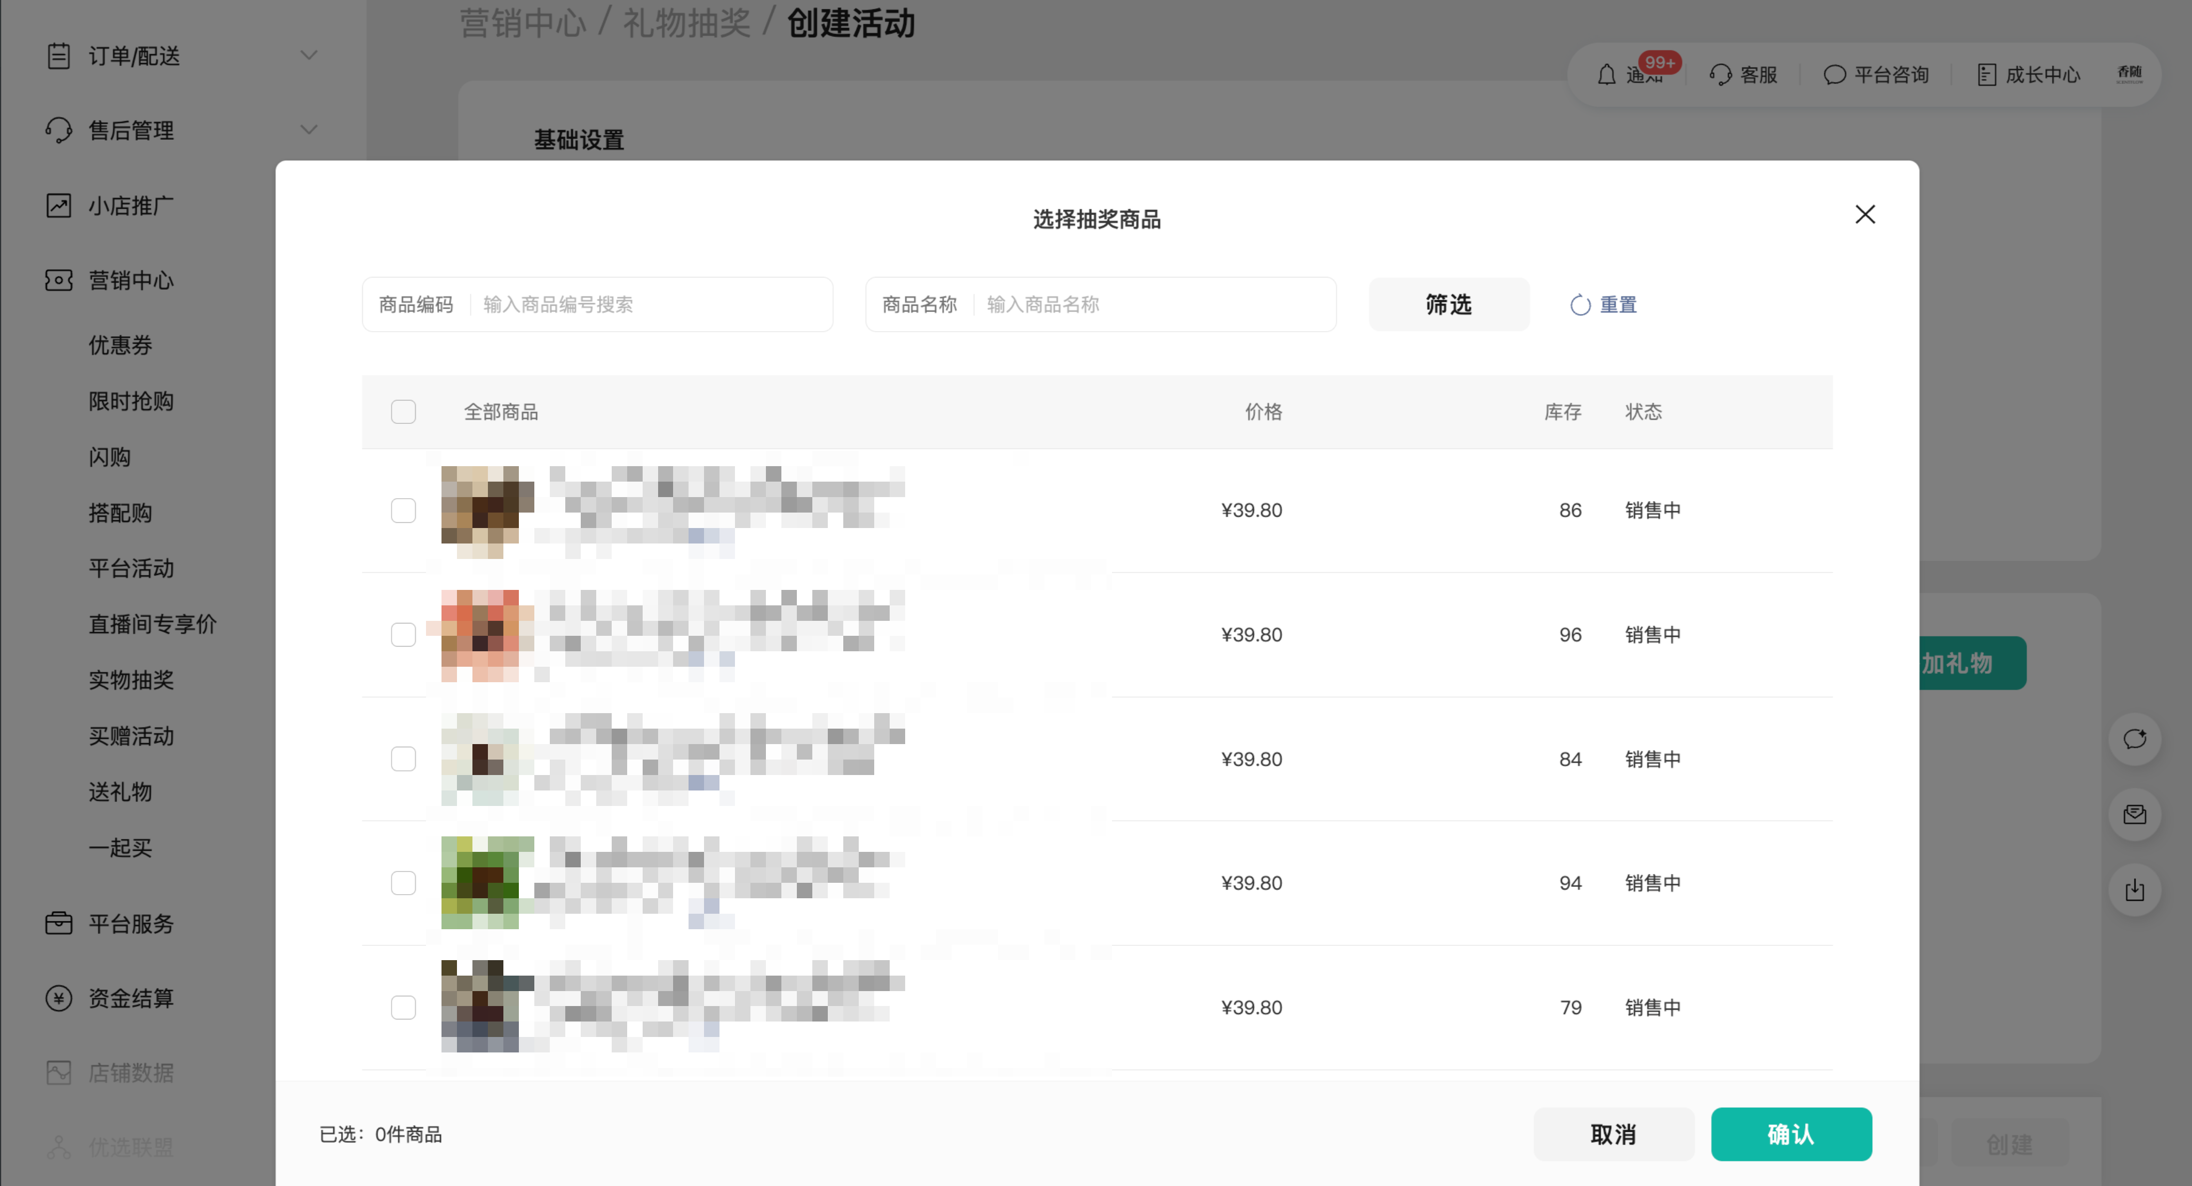The image size is (2192, 1186).
Task: Check the 全部商品 select-all checkbox
Action: click(x=403, y=412)
